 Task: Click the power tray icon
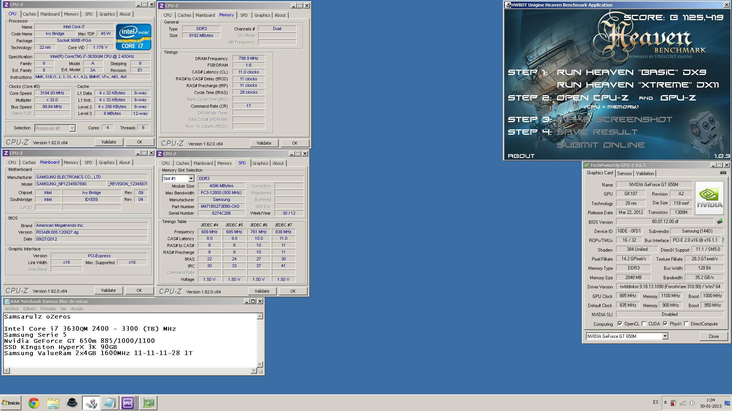coord(674,403)
